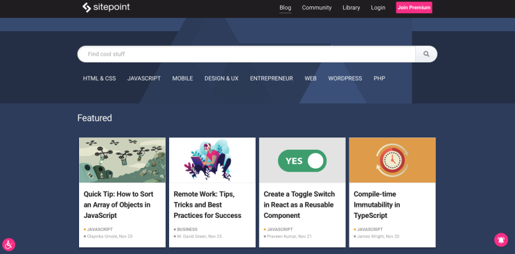The width and height of the screenshot is (515, 254).
Task: Open the DESIGN & UX category
Action: (221, 78)
